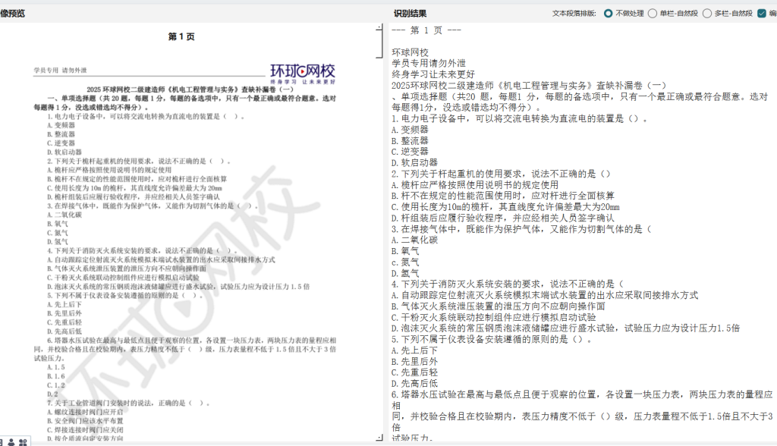Click the 终身学习让未来更好 line in results
The height and width of the screenshot is (446, 777).
click(x=433, y=74)
